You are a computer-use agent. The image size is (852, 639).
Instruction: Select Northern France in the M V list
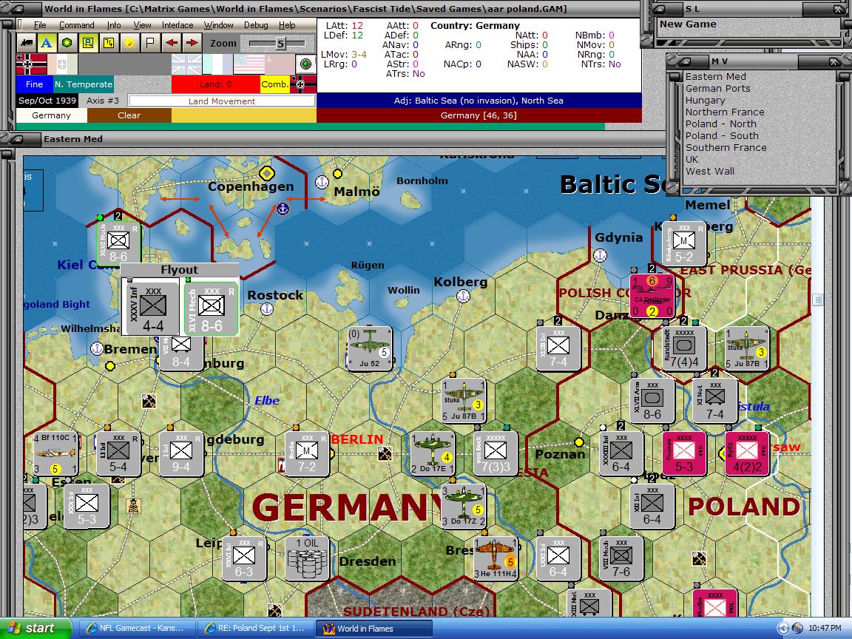[x=725, y=112]
